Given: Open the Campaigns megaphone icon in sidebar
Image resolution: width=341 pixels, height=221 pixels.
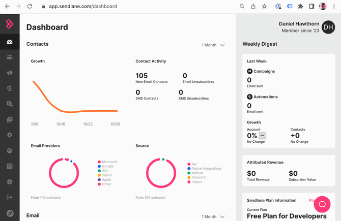Looking at the screenshot, I should tap(10, 73).
